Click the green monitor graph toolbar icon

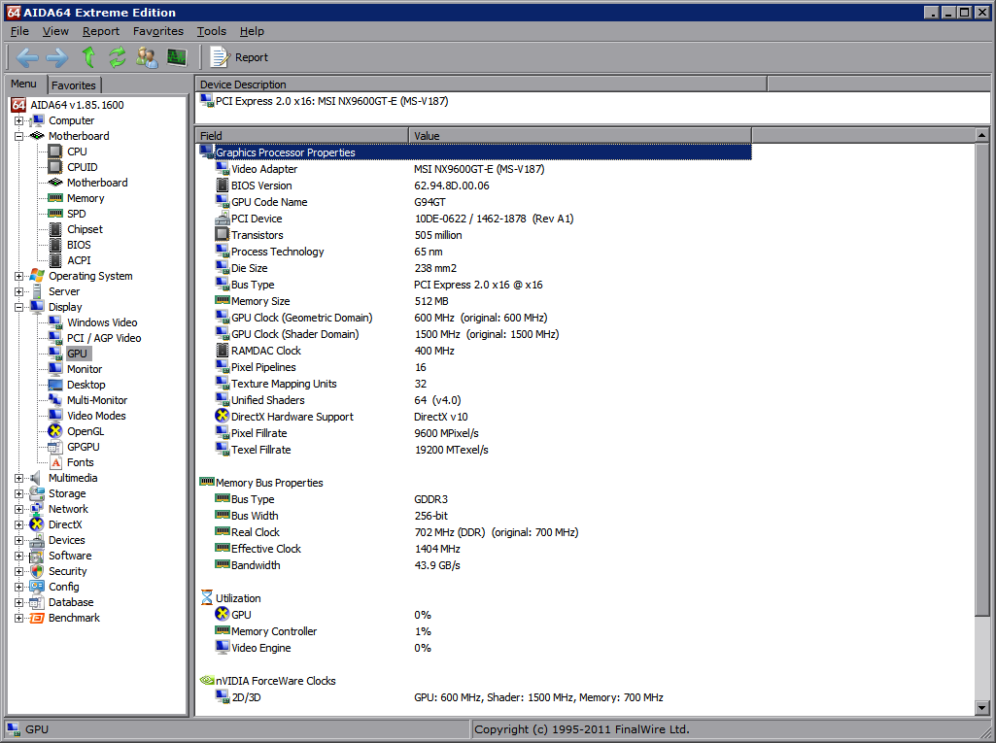176,57
